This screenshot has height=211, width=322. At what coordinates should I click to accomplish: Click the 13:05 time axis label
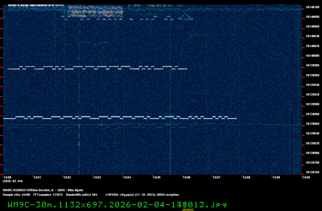tap(157, 177)
